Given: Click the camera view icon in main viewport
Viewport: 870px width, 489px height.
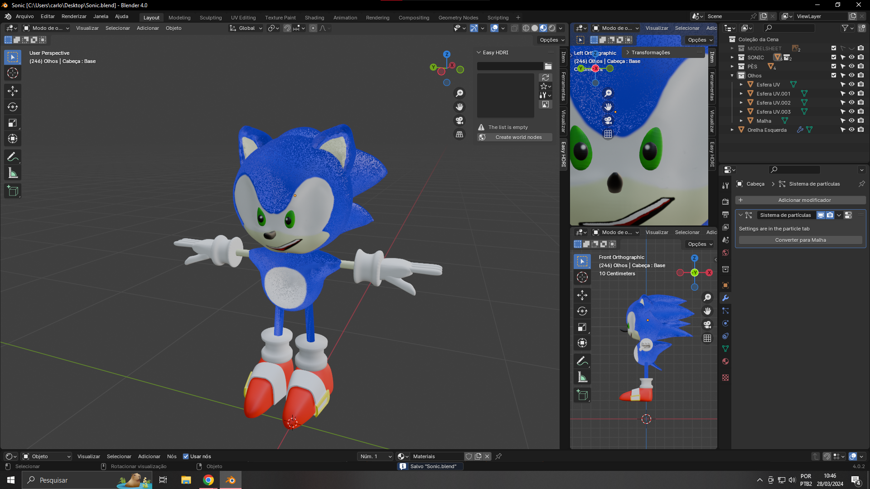Looking at the screenshot, I should click(459, 120).
